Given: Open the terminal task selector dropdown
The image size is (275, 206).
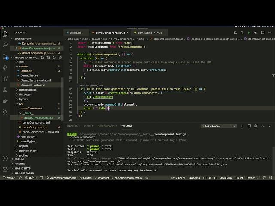Looking at the screenshot, I should (x=219, y=126).
